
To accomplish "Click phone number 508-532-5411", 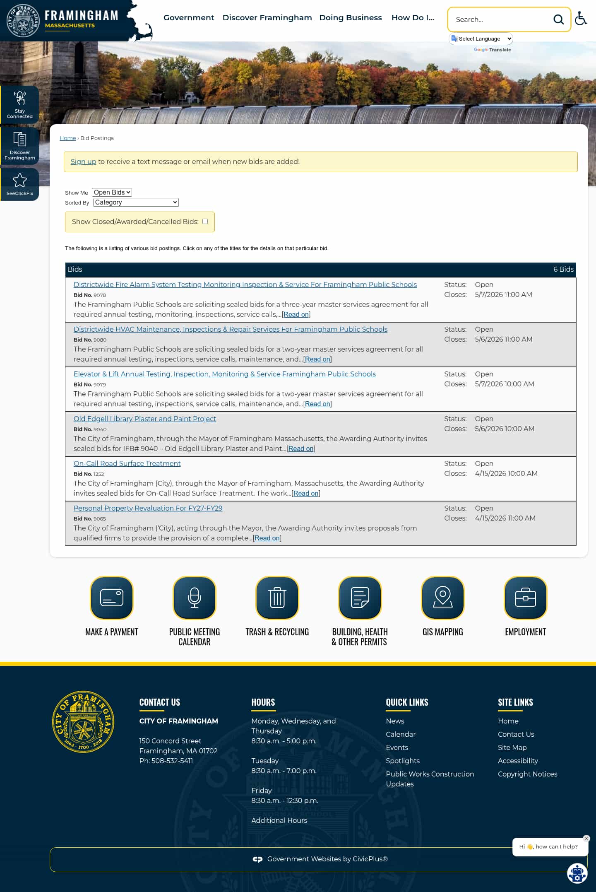I will click(x=172, y=761).
